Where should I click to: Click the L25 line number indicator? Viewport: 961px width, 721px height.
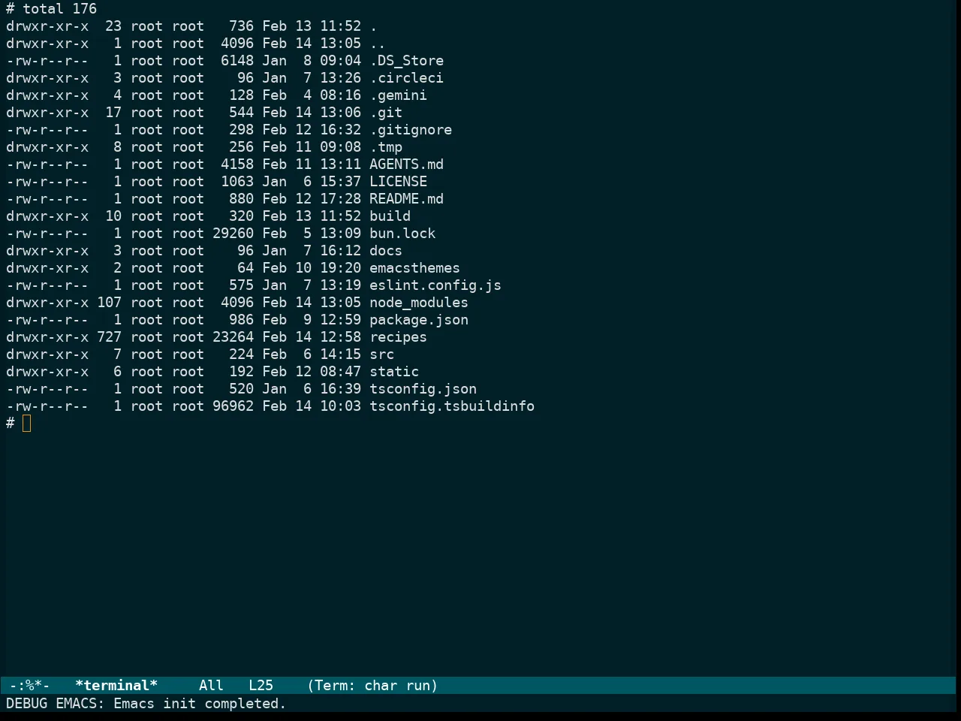coord(261,686)
